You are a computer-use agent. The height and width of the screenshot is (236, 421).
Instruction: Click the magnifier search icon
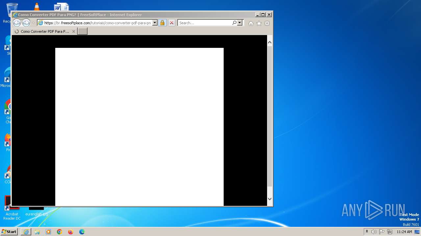234,23
